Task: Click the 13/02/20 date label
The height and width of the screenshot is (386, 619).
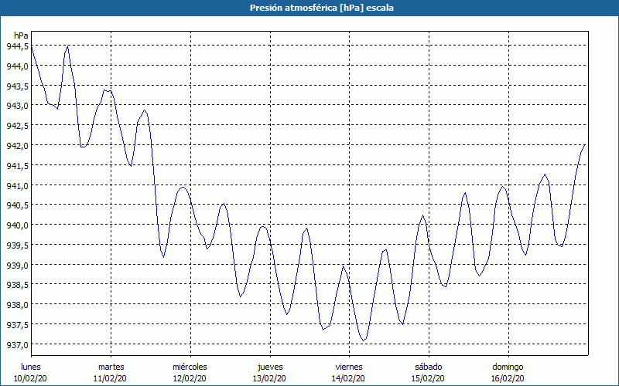Action: tap(269, 378)
